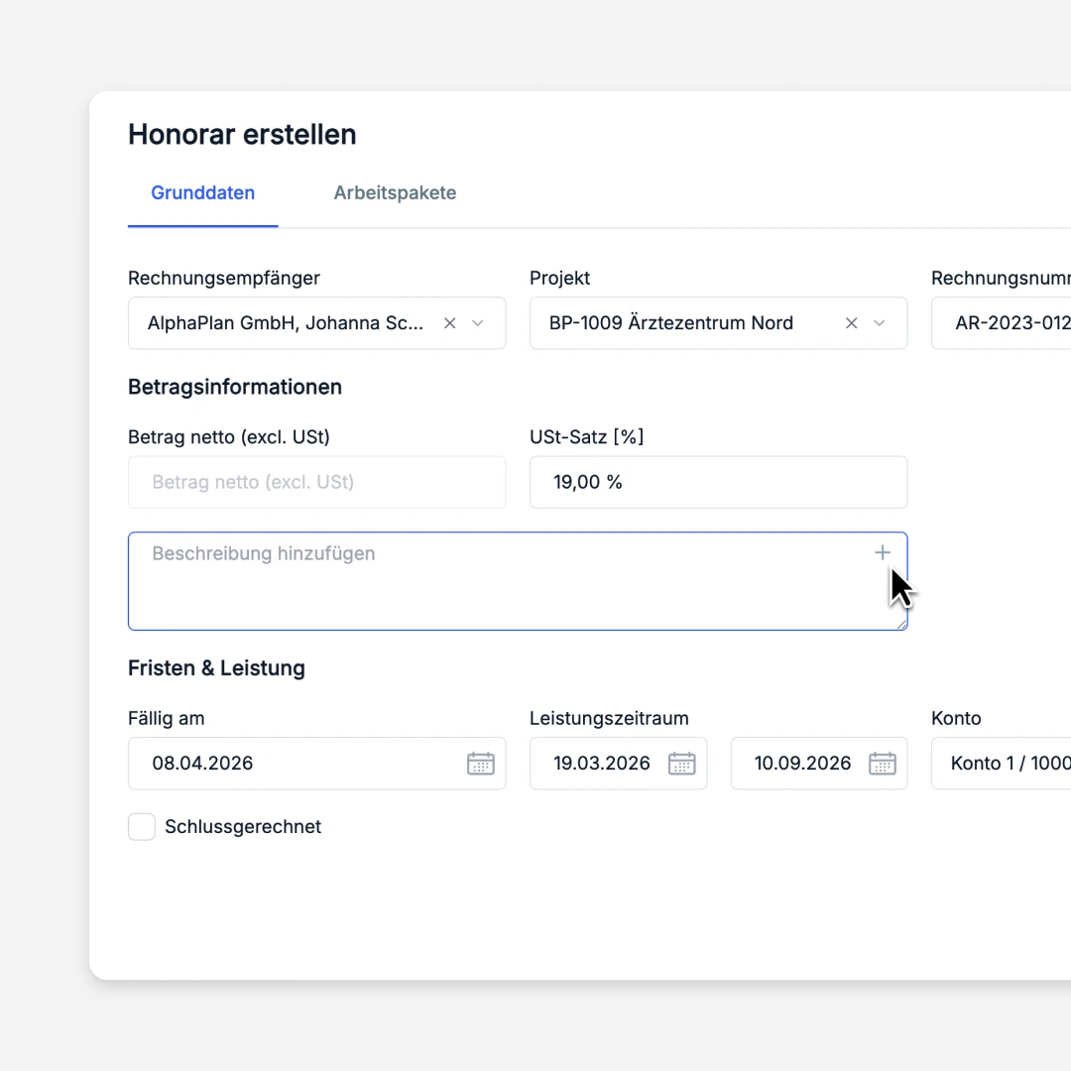Click the USt-Satz [%] label

[587, 437]
